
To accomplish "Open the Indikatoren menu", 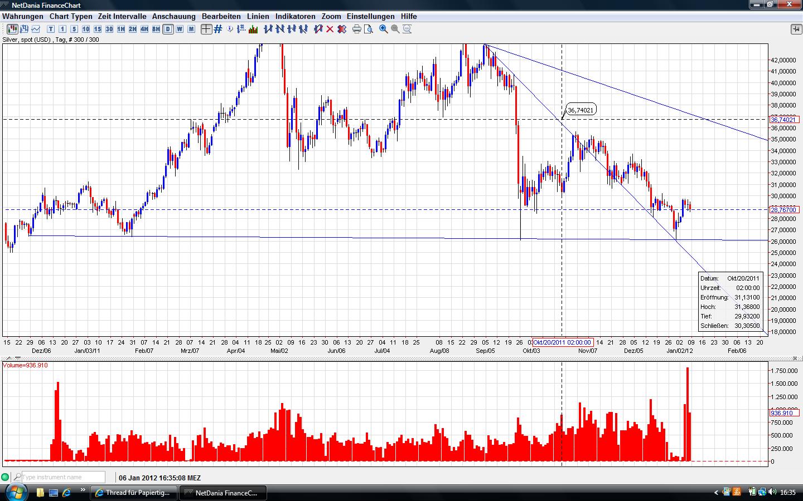I will coord(295,17).
